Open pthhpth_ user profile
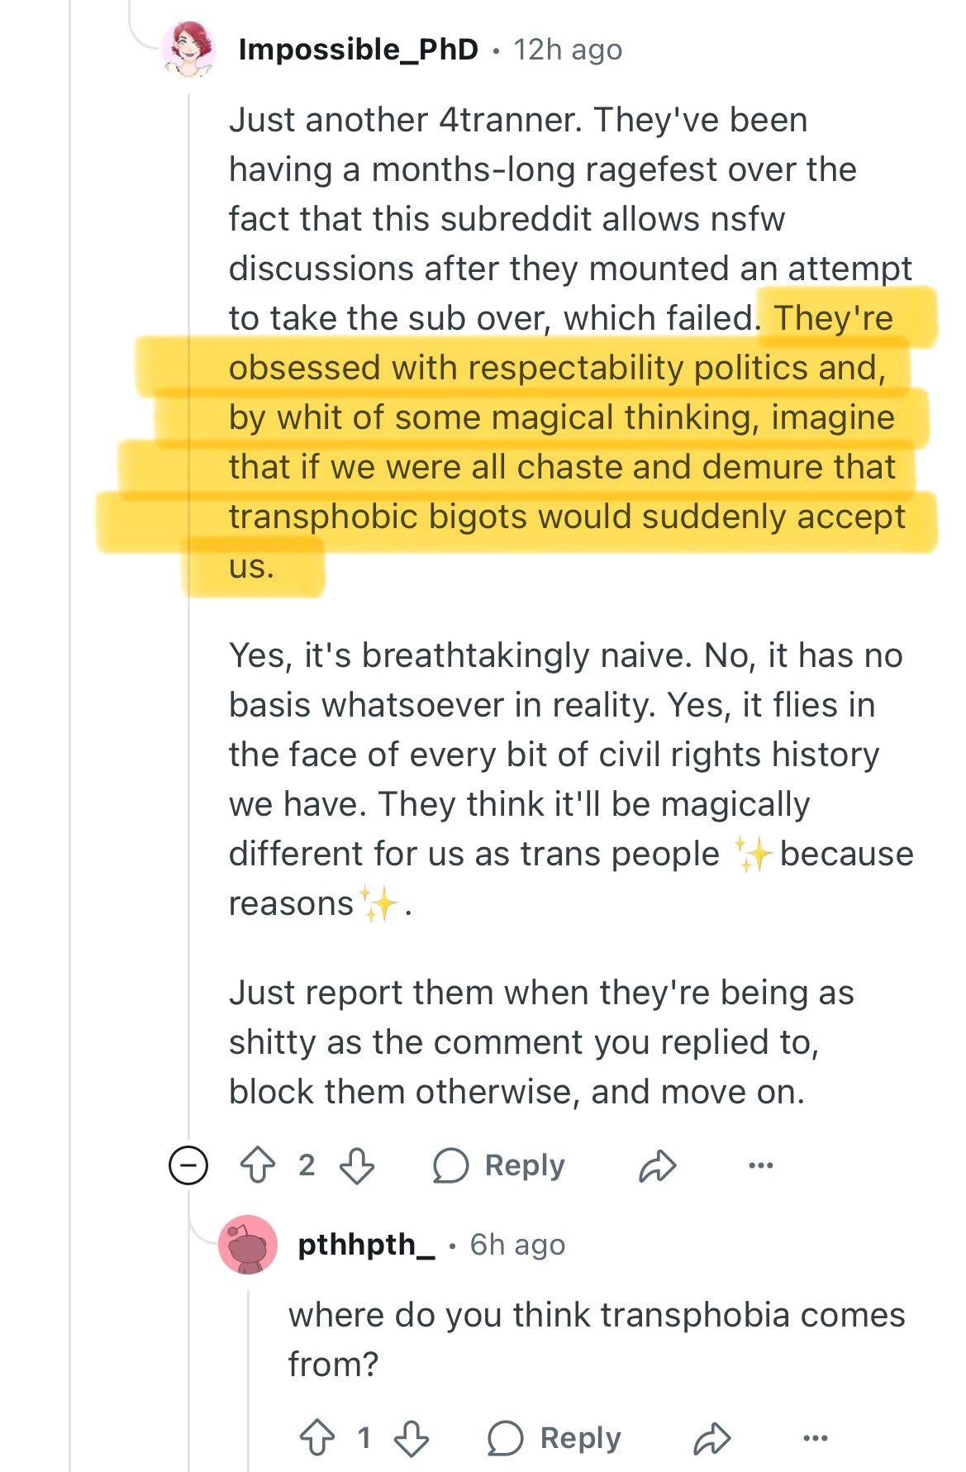966x1472 pixels. [x=366, y=1244]
